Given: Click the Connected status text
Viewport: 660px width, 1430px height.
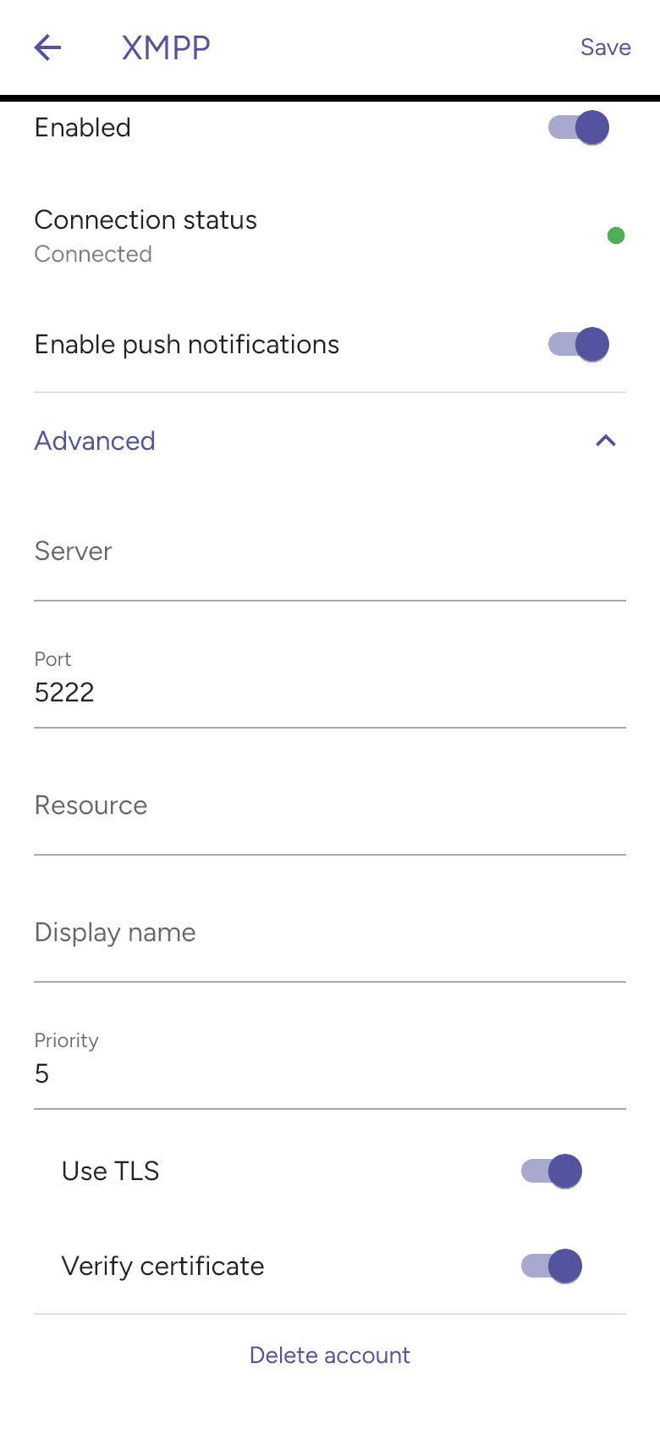Looking at the screenshot, I should coord(93,254).
